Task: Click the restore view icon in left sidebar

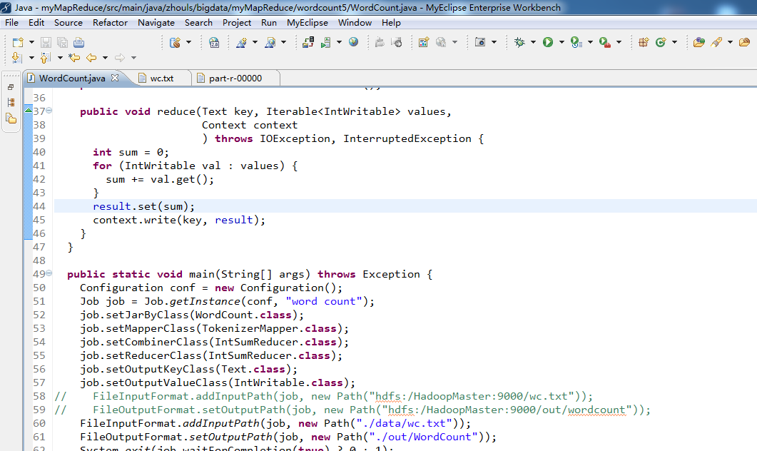Action: click(11, 87)
